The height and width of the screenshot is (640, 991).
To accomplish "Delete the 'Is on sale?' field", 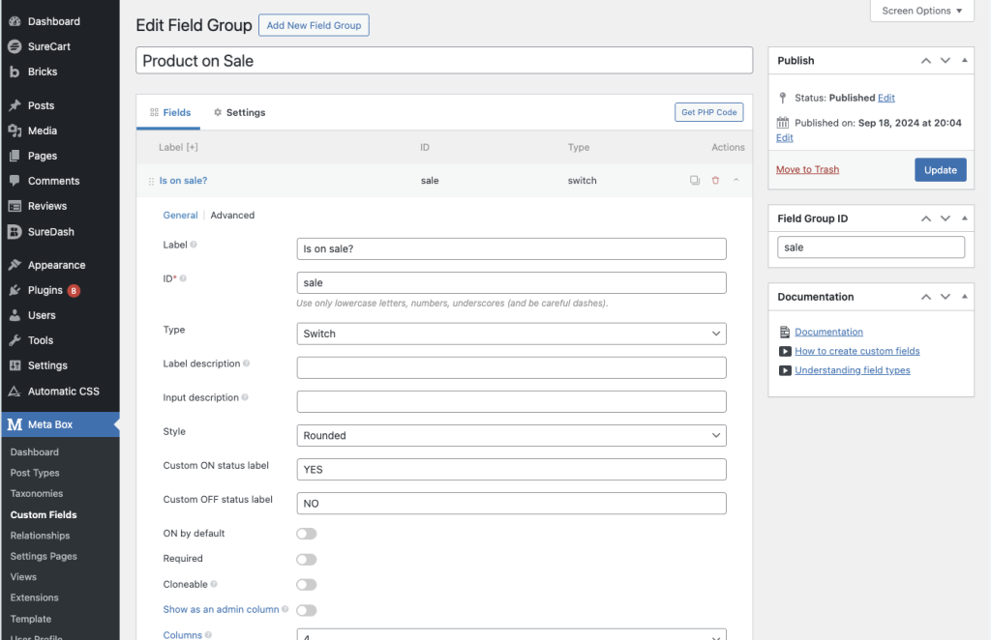I will tap(715, 181).
